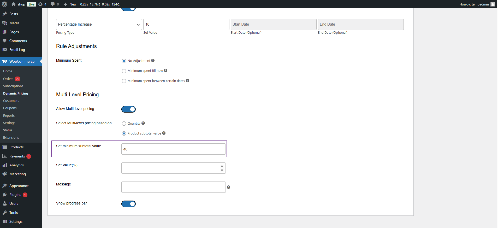
Task: Select the Quantity radio option
Action: 124,124
